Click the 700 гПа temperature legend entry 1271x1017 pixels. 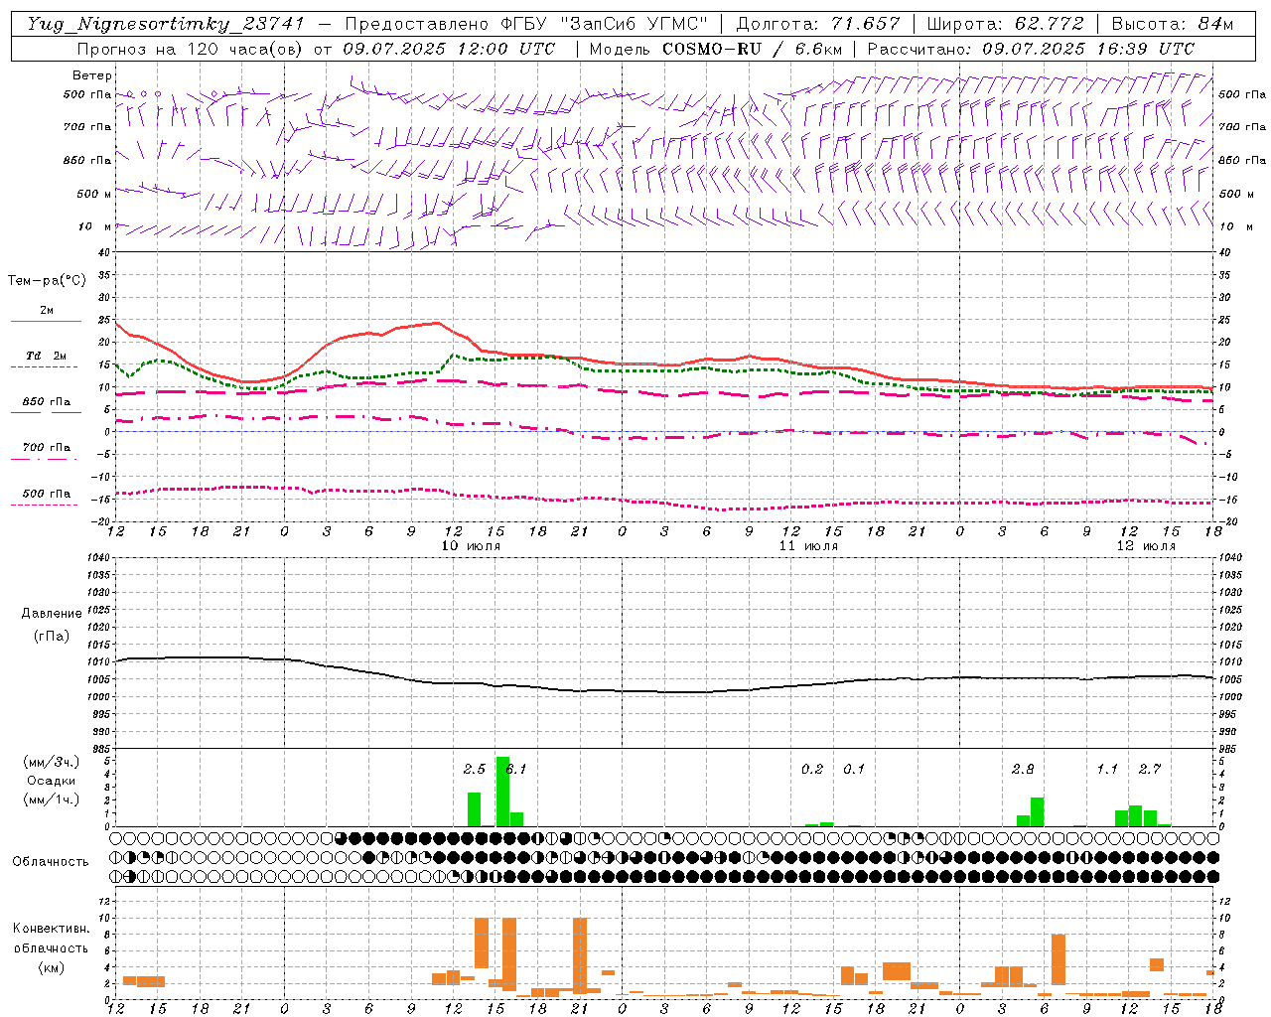click(x=47, y=448)
